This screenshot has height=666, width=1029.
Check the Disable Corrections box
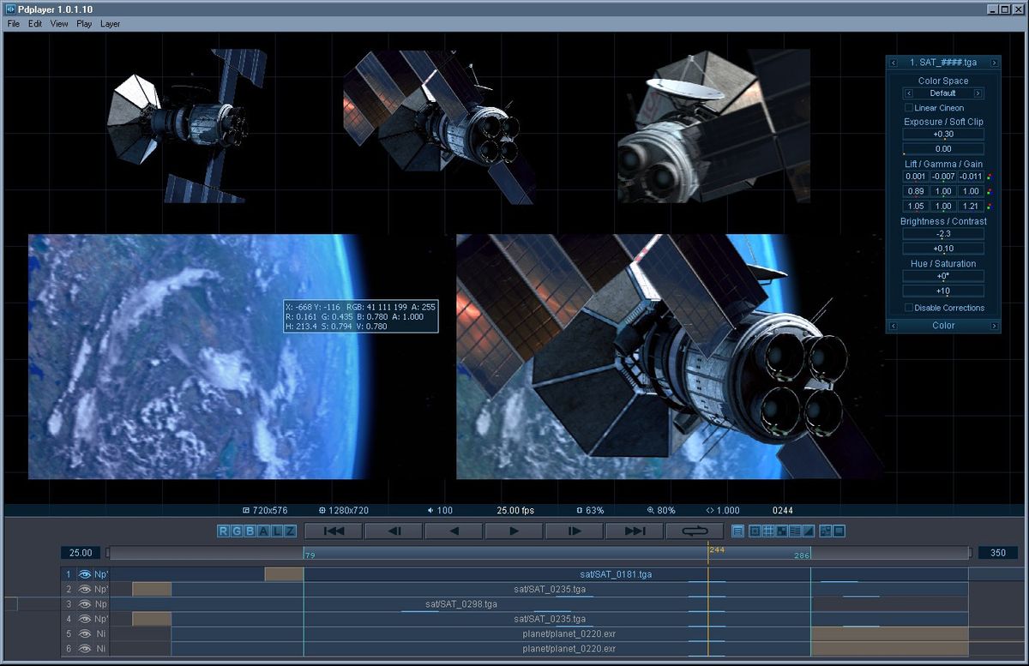click(x=909, y=308)
